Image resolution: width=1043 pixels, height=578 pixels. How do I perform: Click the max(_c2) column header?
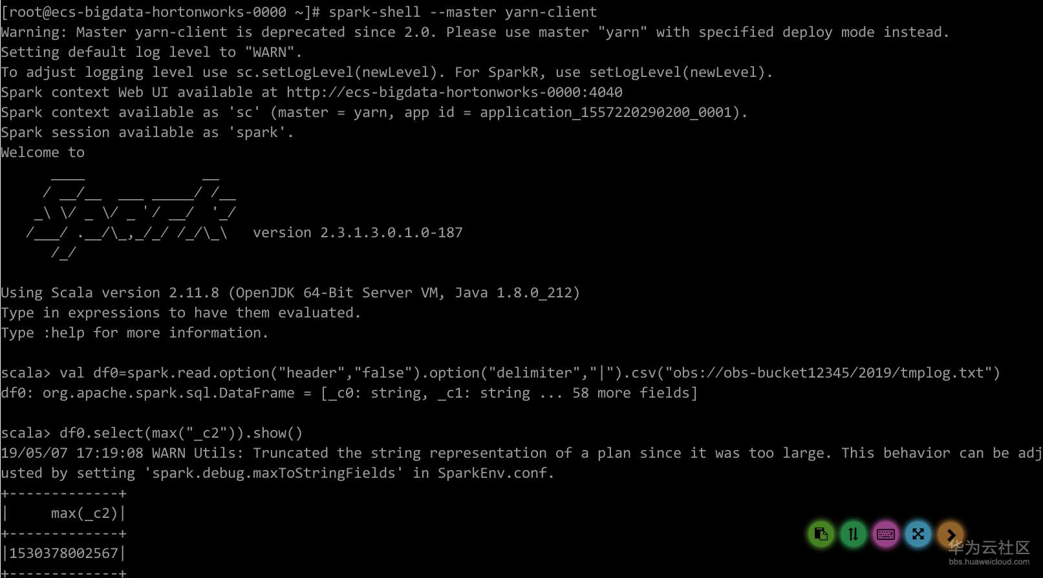click(x=84, y=513)
